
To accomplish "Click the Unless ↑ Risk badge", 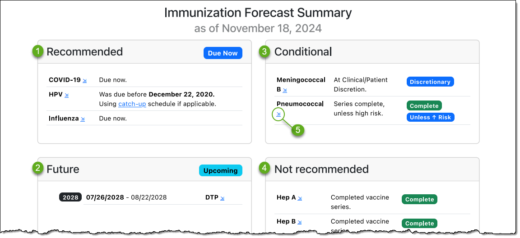I will [x=430, y=118].
